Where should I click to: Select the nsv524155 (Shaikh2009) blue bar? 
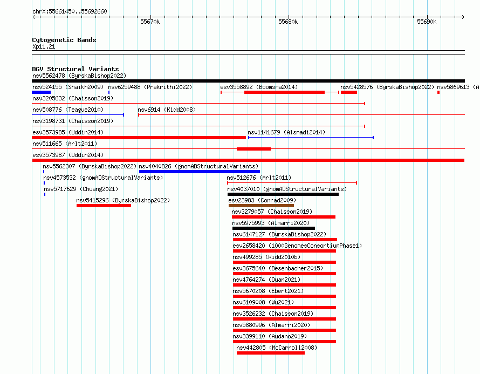[x=42, y=92]
